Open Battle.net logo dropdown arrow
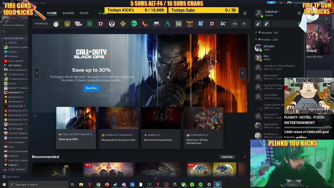Screen dimensions: 334x188 click(42, 13)
